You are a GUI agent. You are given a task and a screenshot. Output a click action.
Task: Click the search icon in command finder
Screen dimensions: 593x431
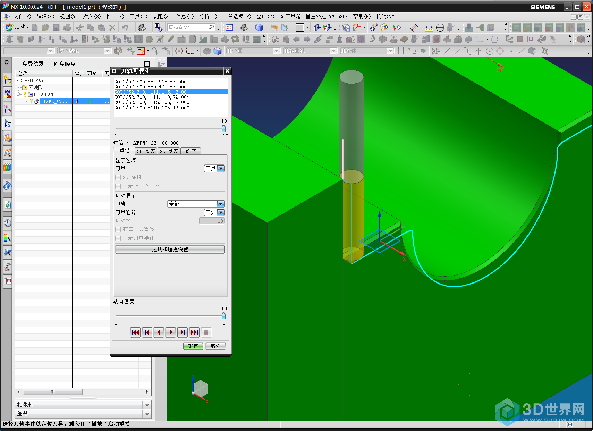click(211, 27)
